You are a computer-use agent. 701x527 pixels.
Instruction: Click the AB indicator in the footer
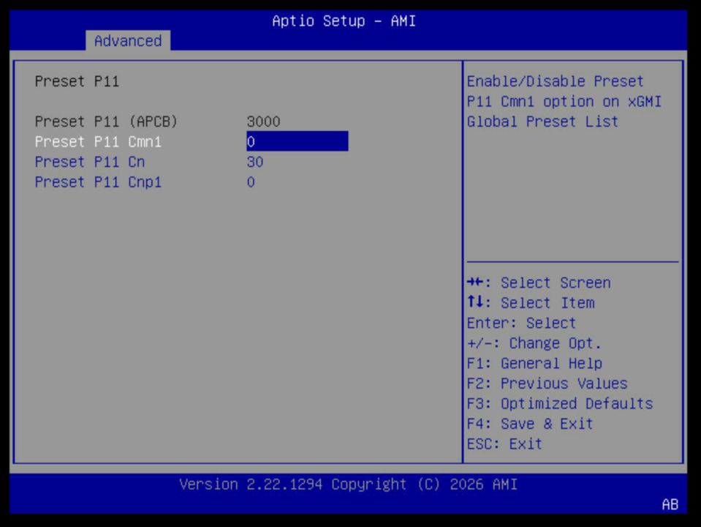coord(670,504)
